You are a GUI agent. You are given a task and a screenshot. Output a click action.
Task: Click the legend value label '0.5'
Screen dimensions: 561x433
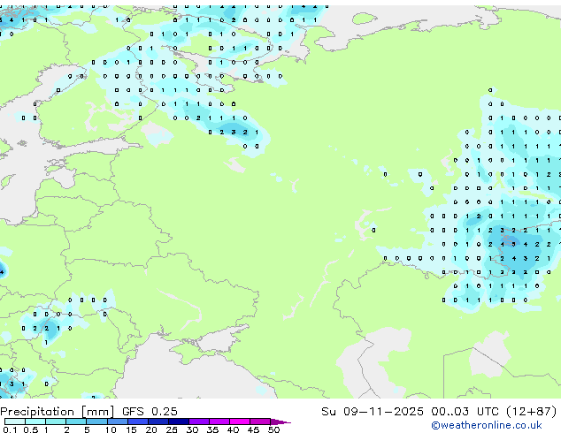pyautogui.click(x=31, y=429)
